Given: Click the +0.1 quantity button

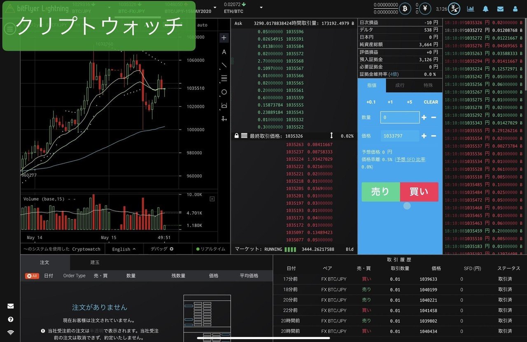Looking at the screenshot, I should 371,102.
